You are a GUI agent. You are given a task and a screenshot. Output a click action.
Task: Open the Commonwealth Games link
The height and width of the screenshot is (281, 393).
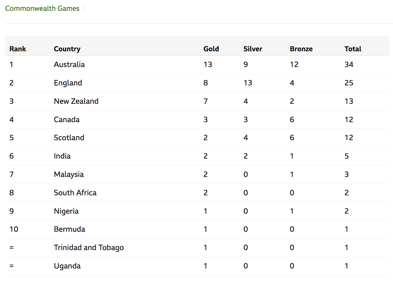pyautogui.click(x=42, y=8)
